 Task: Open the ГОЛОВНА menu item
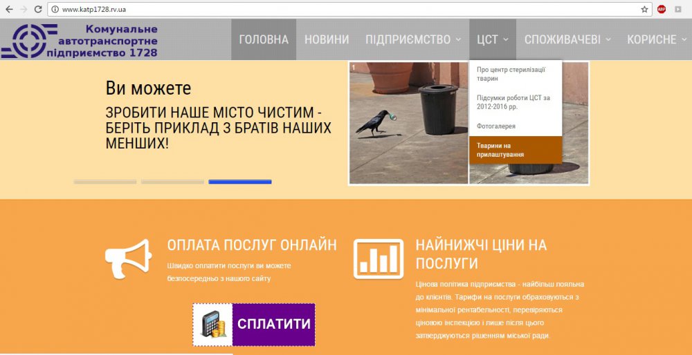pyautogui.click(x=264, y=39)
